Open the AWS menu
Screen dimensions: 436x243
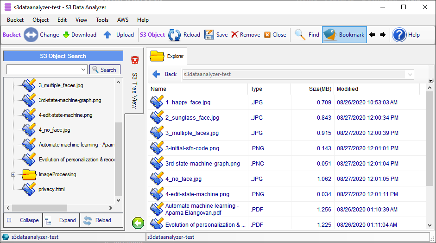click(x=123, y=20)
